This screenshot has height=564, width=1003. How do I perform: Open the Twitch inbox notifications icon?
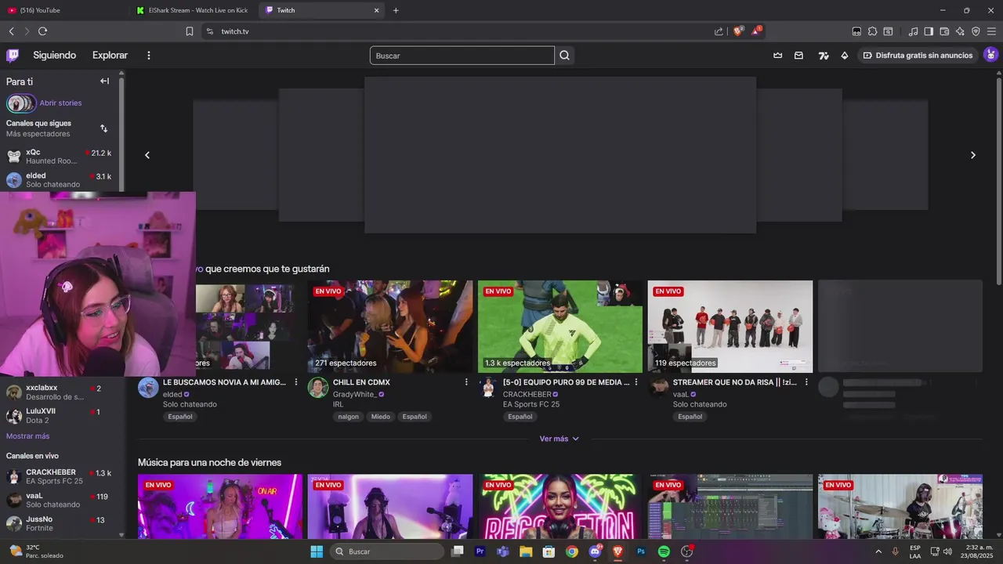click(798, 55)
